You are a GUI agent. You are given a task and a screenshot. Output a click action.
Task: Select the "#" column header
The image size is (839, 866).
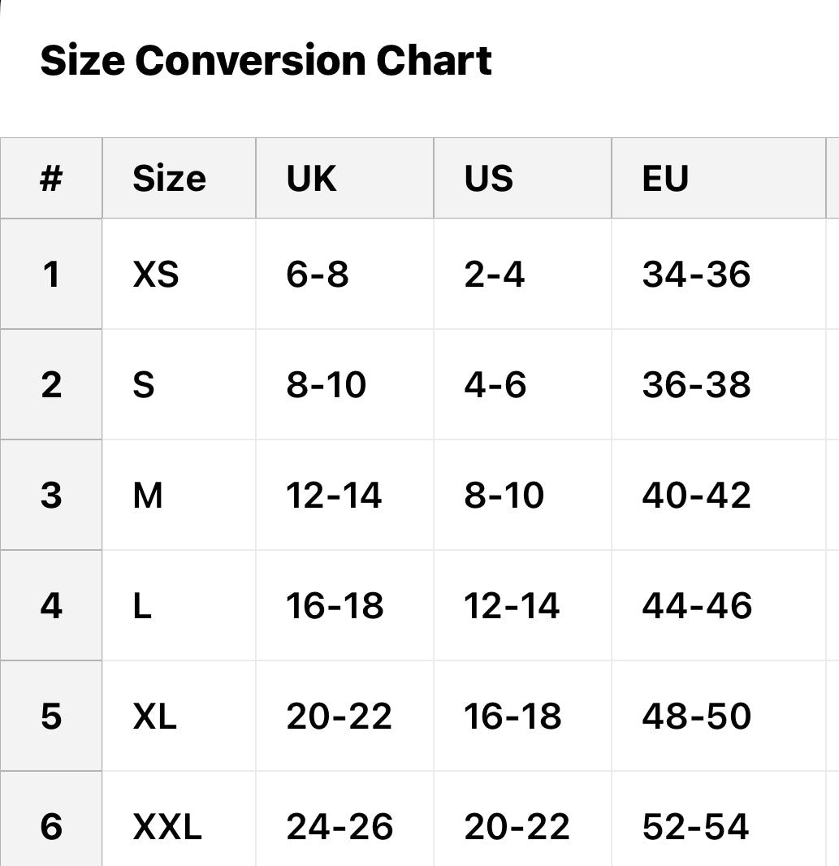click(51, 179)
